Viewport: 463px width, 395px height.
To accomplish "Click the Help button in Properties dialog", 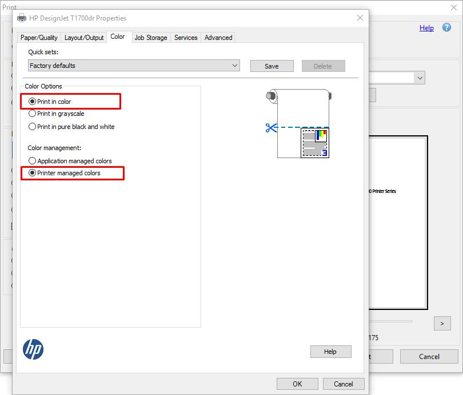I will (x=330, y=352).
